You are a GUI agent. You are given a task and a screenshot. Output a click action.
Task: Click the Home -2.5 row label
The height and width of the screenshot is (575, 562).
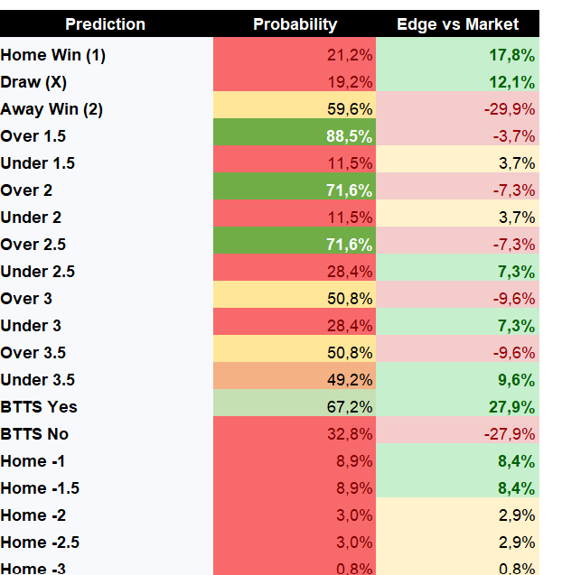click(40, 543)
